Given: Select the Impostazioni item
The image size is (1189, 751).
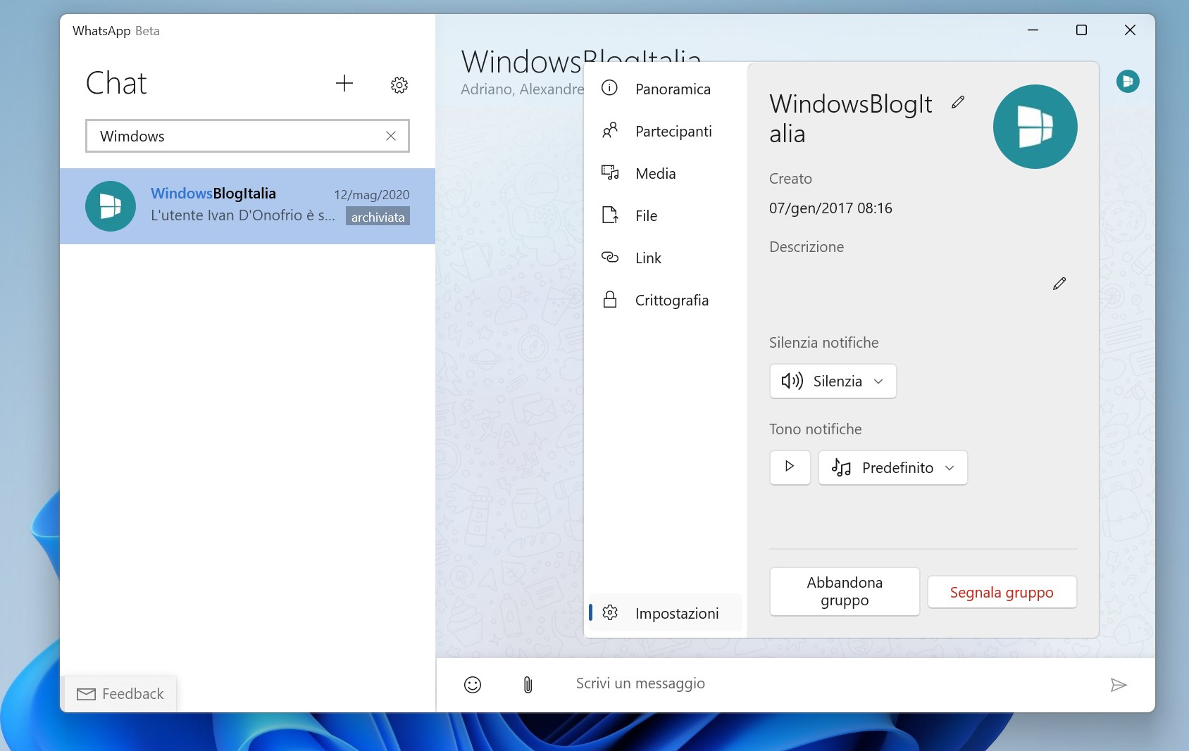Looking at the screenshot, I should pos(665,613).
